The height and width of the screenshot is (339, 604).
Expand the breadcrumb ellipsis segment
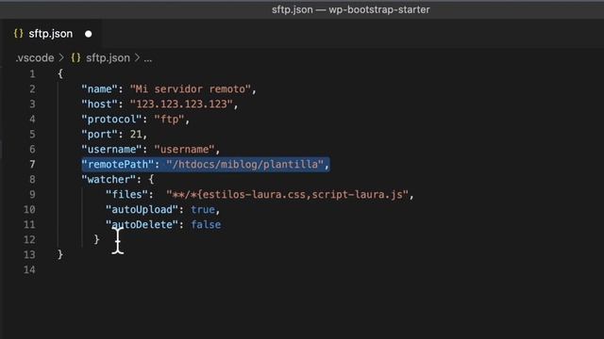pos(148,58)
